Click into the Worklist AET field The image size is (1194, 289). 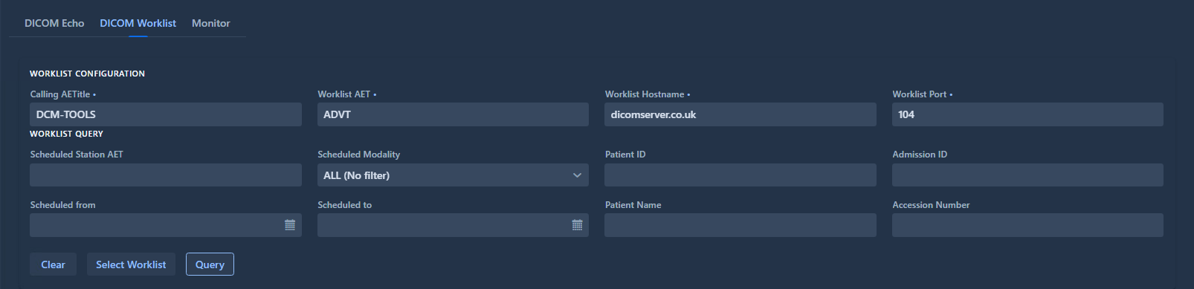pos(453,114)
